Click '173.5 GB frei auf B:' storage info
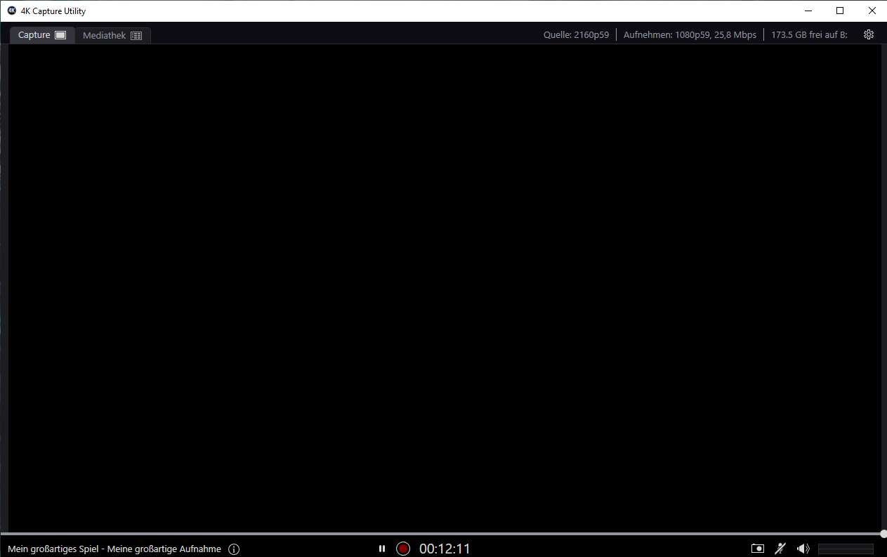This screenshot has width=887, height=557. point(809,34)
